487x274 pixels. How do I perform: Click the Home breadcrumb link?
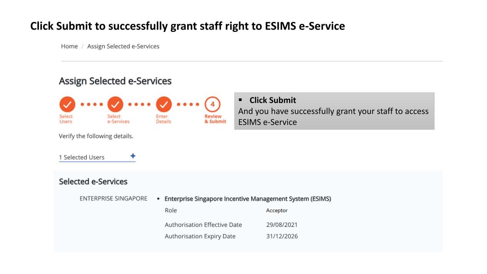[69, 46]
